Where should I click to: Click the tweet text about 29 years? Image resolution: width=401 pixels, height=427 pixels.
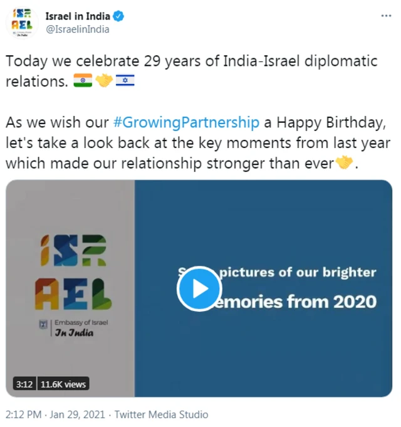point(191,61)
